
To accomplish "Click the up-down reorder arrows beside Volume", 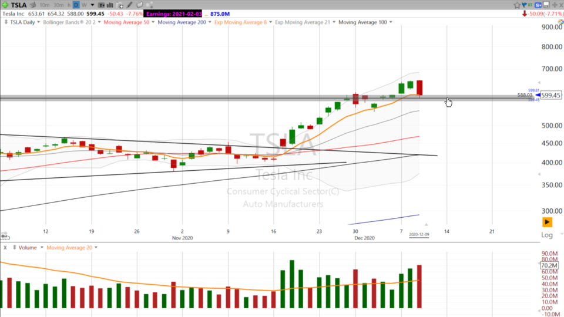I will (14, 248).
